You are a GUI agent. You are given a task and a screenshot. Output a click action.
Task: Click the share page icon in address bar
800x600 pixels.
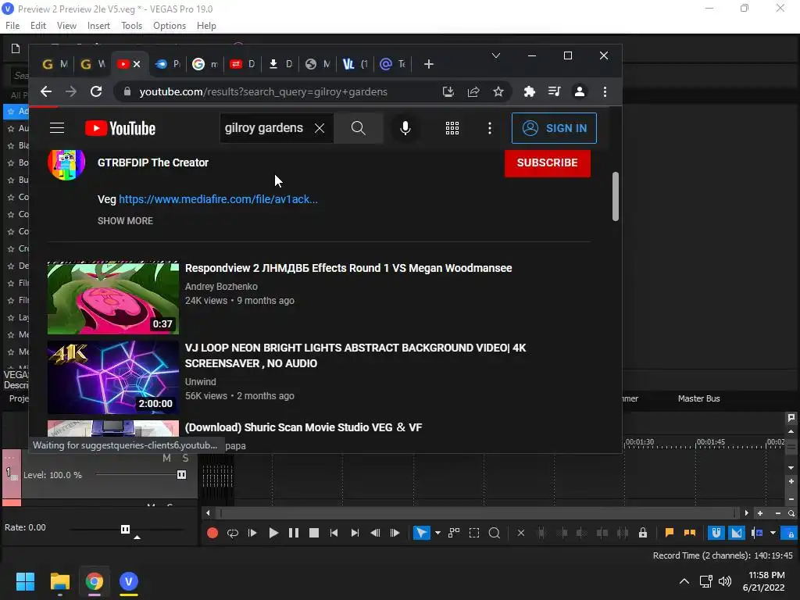pyautogui.click(x=473, y=92)
